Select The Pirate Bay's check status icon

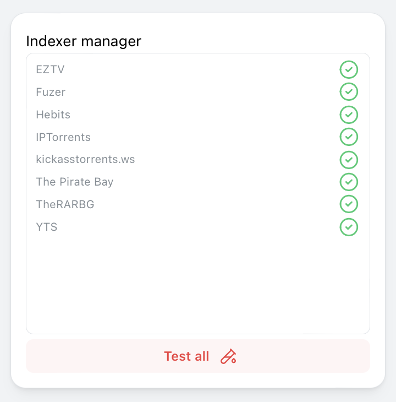coord(349,182)
